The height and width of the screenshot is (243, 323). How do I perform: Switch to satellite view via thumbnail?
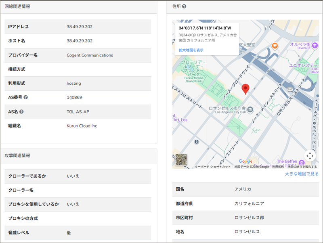tap(181, 160)
